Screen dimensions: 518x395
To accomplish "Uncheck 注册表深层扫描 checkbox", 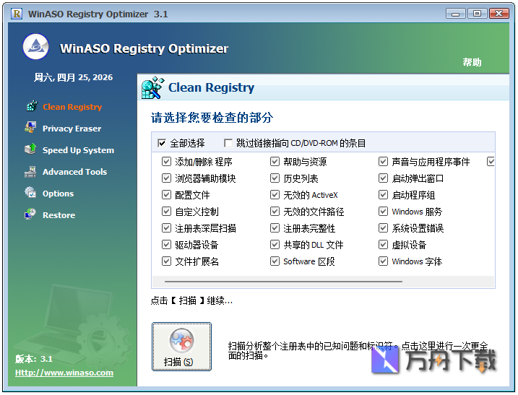I will pos(166,228).
